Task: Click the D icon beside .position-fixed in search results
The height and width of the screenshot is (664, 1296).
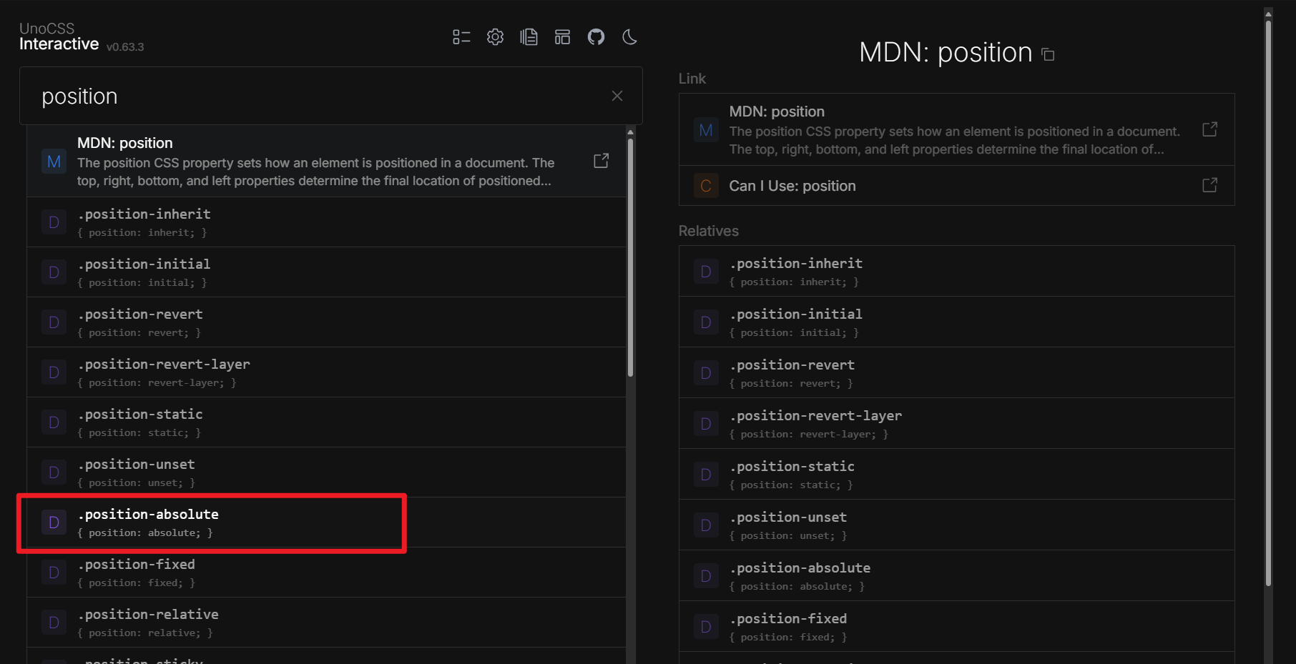Action: pyautogui.click(x=54, y=573)
